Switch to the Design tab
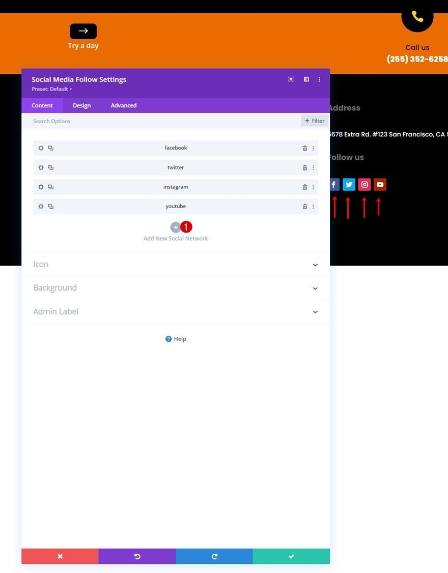This screenshot has height=573, width=448. (x=81, y=105)
